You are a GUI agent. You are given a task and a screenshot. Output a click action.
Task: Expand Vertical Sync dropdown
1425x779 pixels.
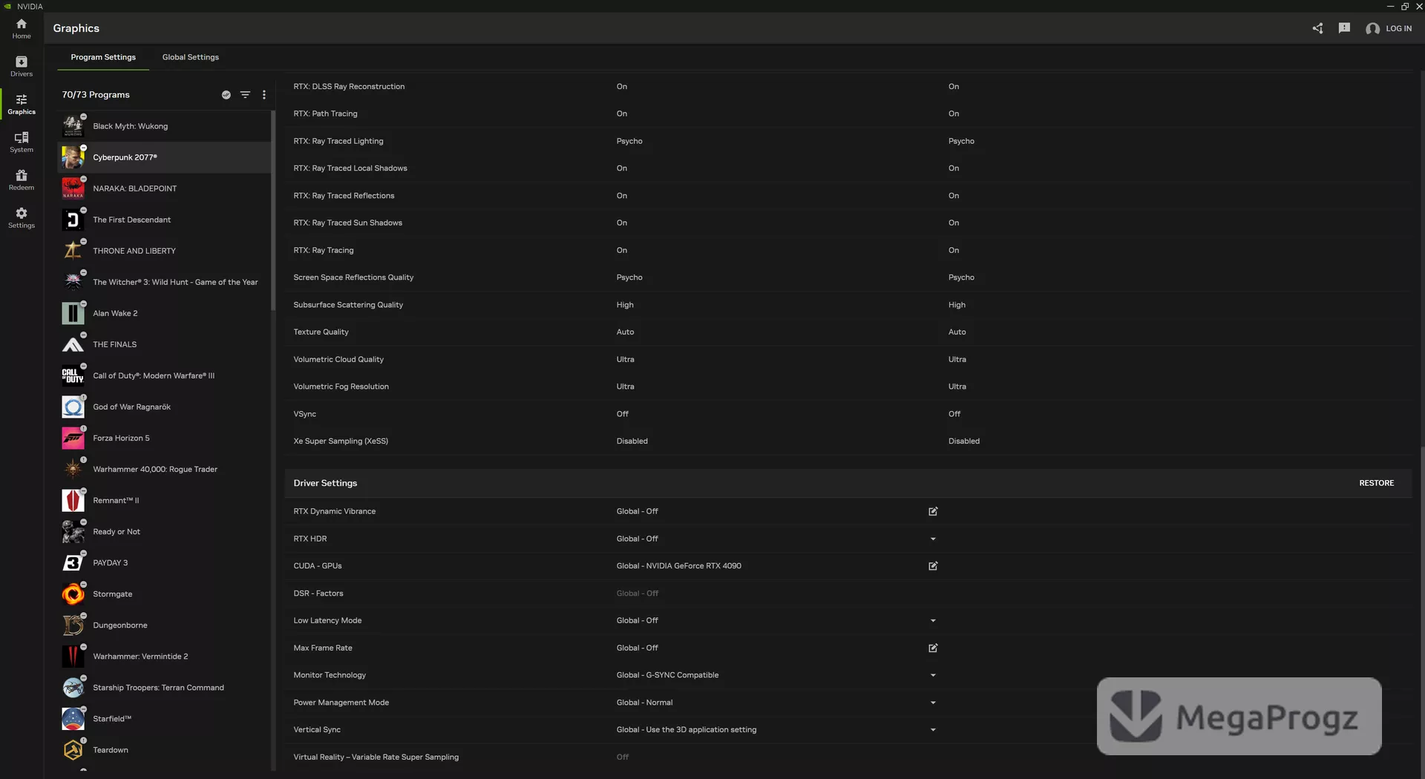933,730
